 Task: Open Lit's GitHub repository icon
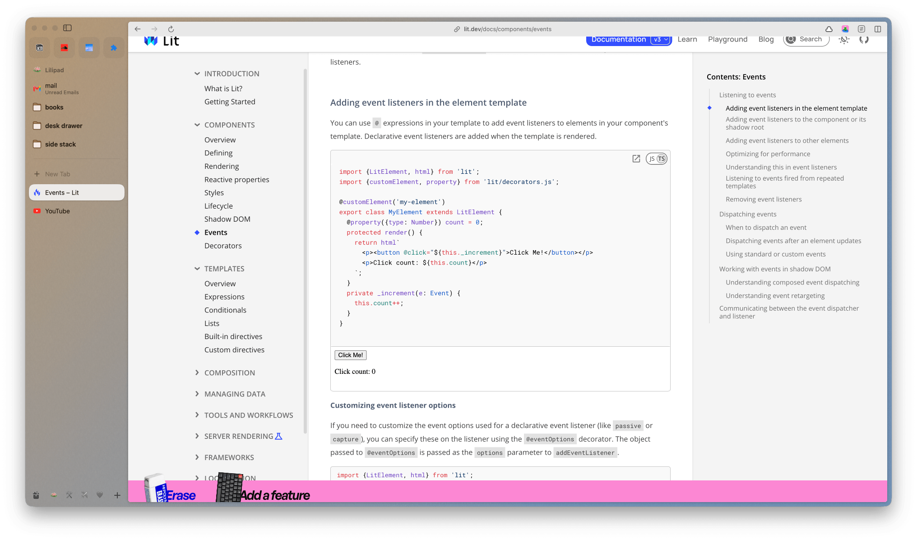(864, 40)
